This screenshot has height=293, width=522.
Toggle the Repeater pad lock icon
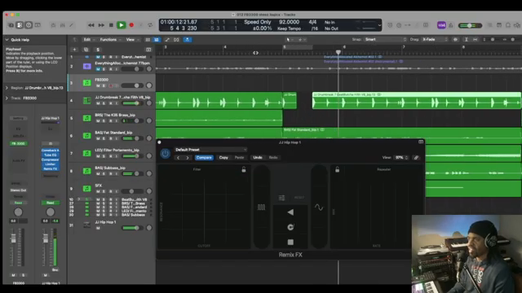tap(337, 170)
